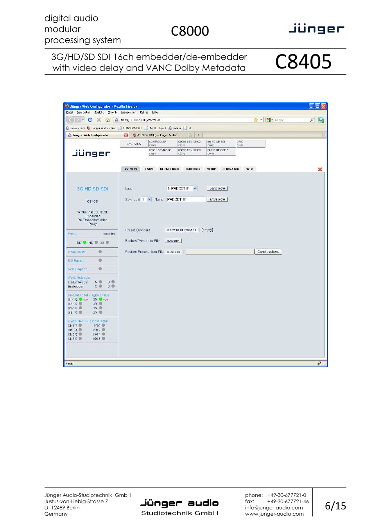The image size is (373, 529).
Task: Open the Chronik menu
Action: tap(112, 112)
